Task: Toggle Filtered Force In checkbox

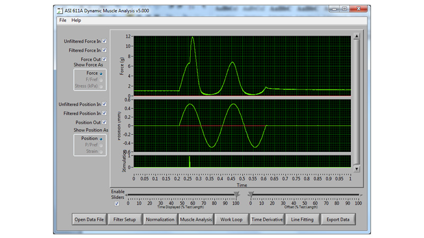Action: pyautogui.click(x=104, y=50)
